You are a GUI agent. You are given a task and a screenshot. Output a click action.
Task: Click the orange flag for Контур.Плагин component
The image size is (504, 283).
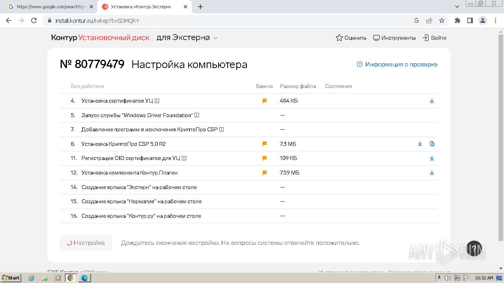pyautogui.click(x=265, y=173)
